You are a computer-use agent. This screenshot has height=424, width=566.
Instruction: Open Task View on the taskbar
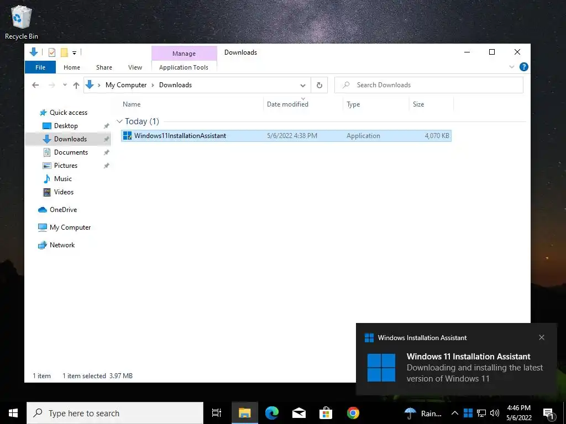217,413
